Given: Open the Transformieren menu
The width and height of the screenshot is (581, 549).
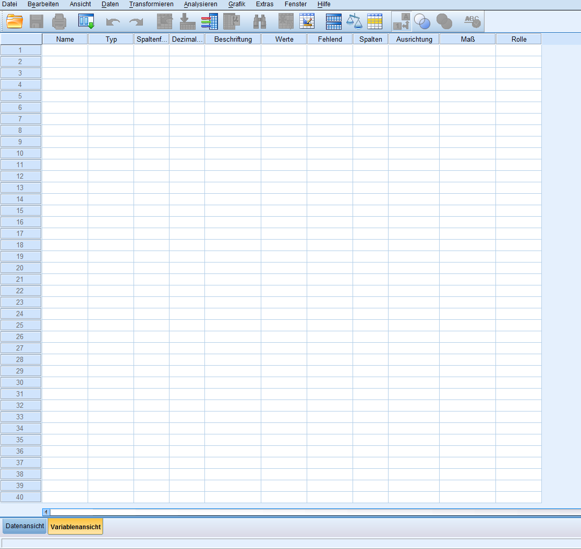Looking at the screenshot, I should [x=151, y=4].
